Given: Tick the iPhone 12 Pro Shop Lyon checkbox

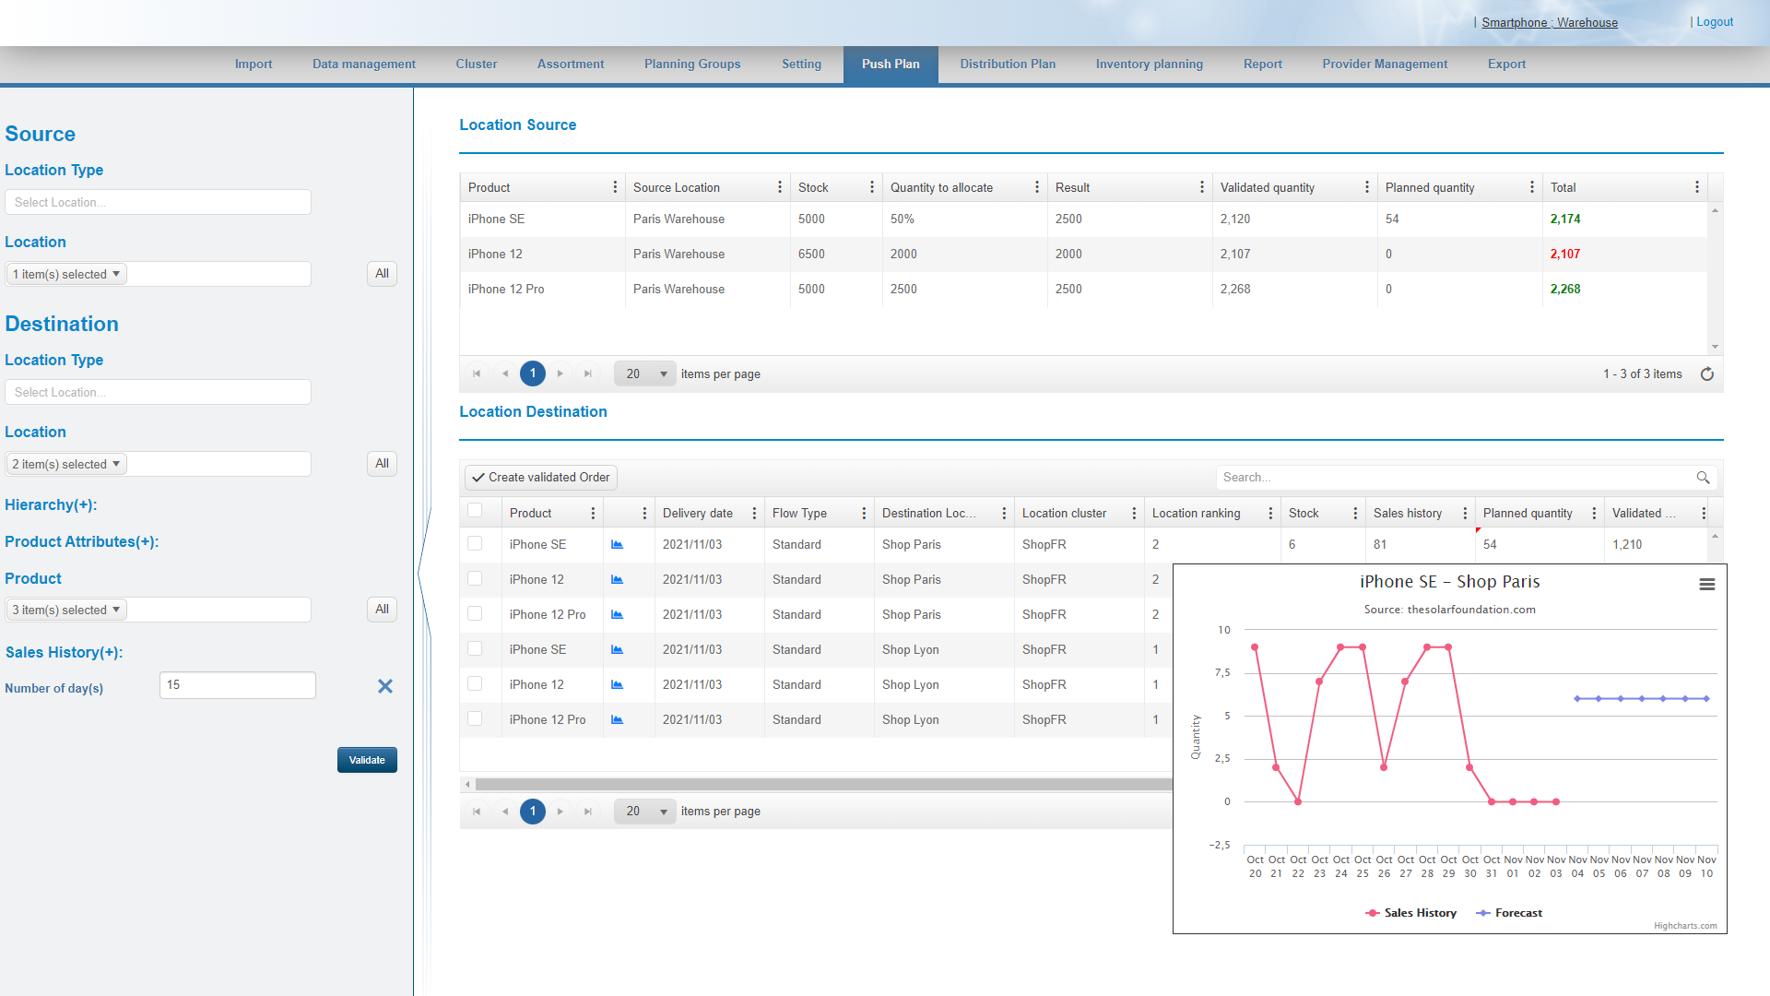Looking at the screenshot, I should coord(475,719).
